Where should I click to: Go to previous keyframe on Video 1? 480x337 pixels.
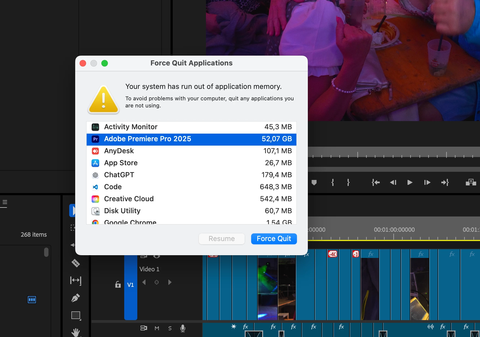(x=144, y=282)
